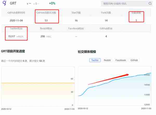This screenshot has height=115, width=156.
Task: Click the Star count value 16
Action: click(76, 21)
